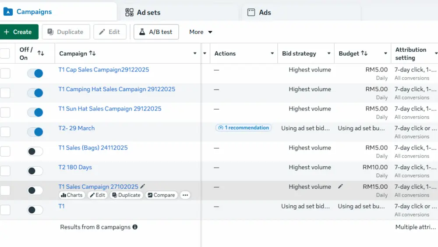Open 1 recommendation for T2- 29 March
Viewport: 438px width, 247px height.
click(244, 128)
